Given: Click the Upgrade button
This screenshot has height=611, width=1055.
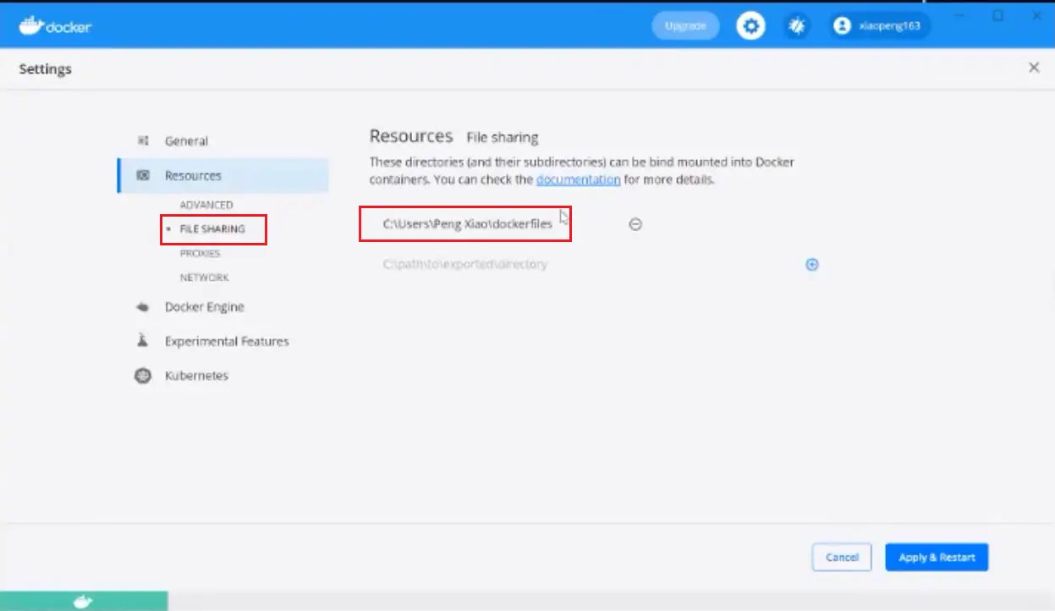Looking at the screenshot, I should coord(685,26).
